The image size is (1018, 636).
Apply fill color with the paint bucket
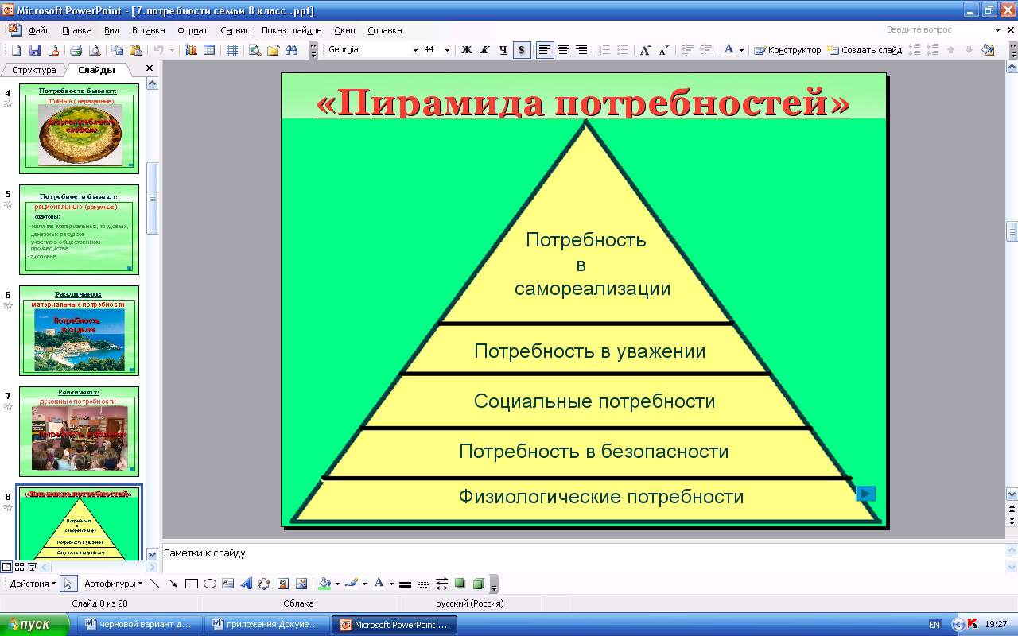point(324,584)
